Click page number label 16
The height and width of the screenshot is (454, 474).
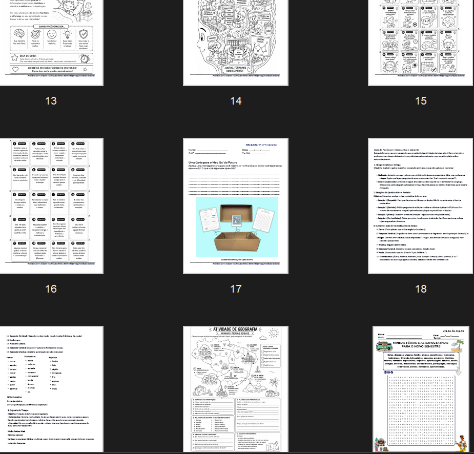[x=51, y=288]
